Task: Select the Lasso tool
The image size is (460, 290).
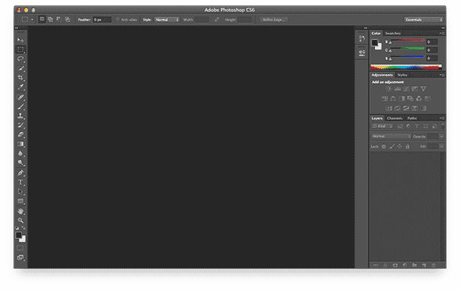Action: (20, 58)
